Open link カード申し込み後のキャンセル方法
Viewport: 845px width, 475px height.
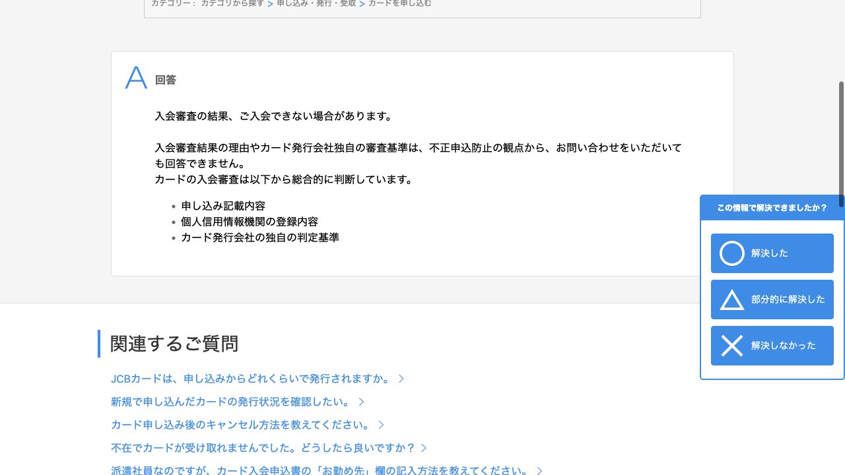coord(241,425)
